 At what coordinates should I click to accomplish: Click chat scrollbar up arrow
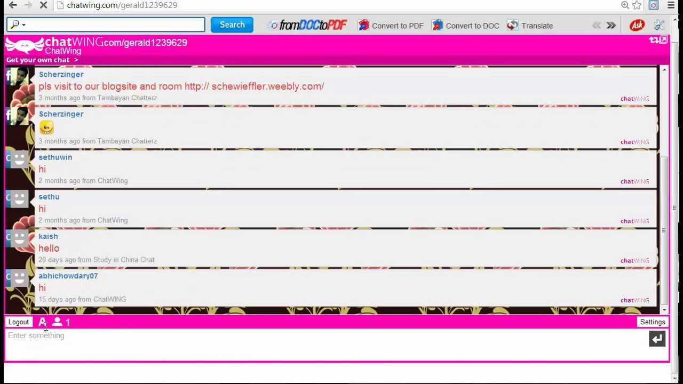tap(664, 70)
